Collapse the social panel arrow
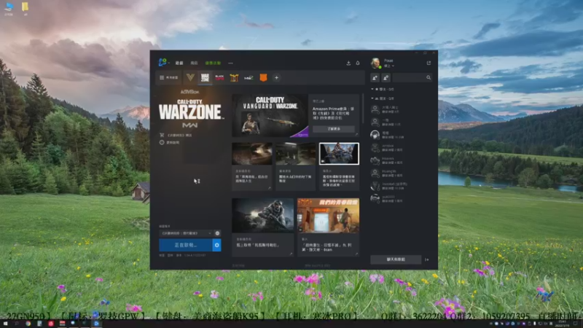Screen dimensions: 583x328 click(x=427, y=259)
